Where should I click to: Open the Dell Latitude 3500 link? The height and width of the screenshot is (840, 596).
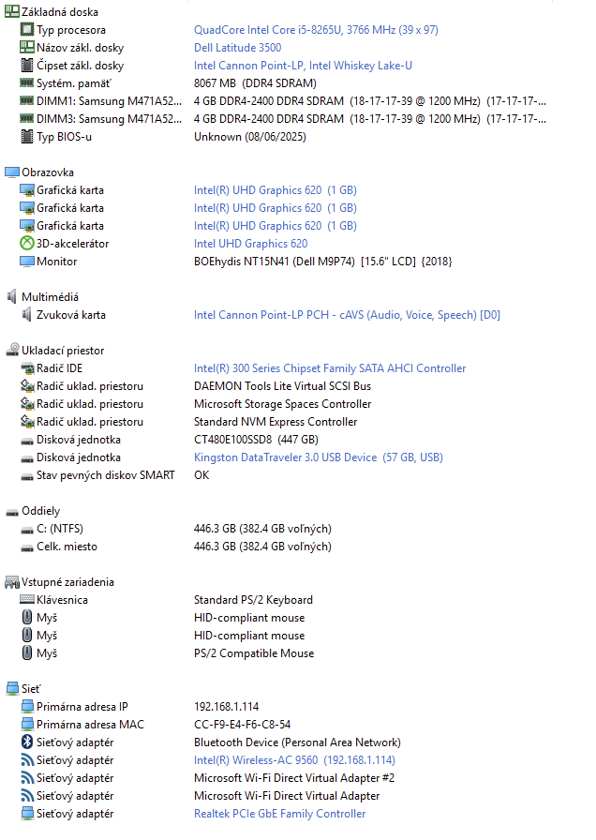pyautogui.click(x=237, y=47)
